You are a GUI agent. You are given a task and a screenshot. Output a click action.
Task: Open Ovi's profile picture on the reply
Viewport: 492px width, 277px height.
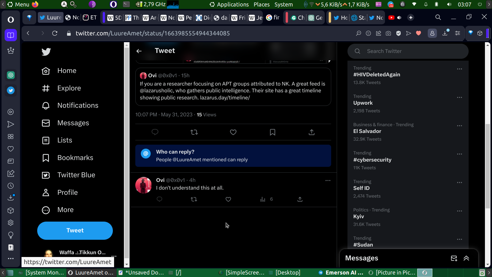[144, 185]
